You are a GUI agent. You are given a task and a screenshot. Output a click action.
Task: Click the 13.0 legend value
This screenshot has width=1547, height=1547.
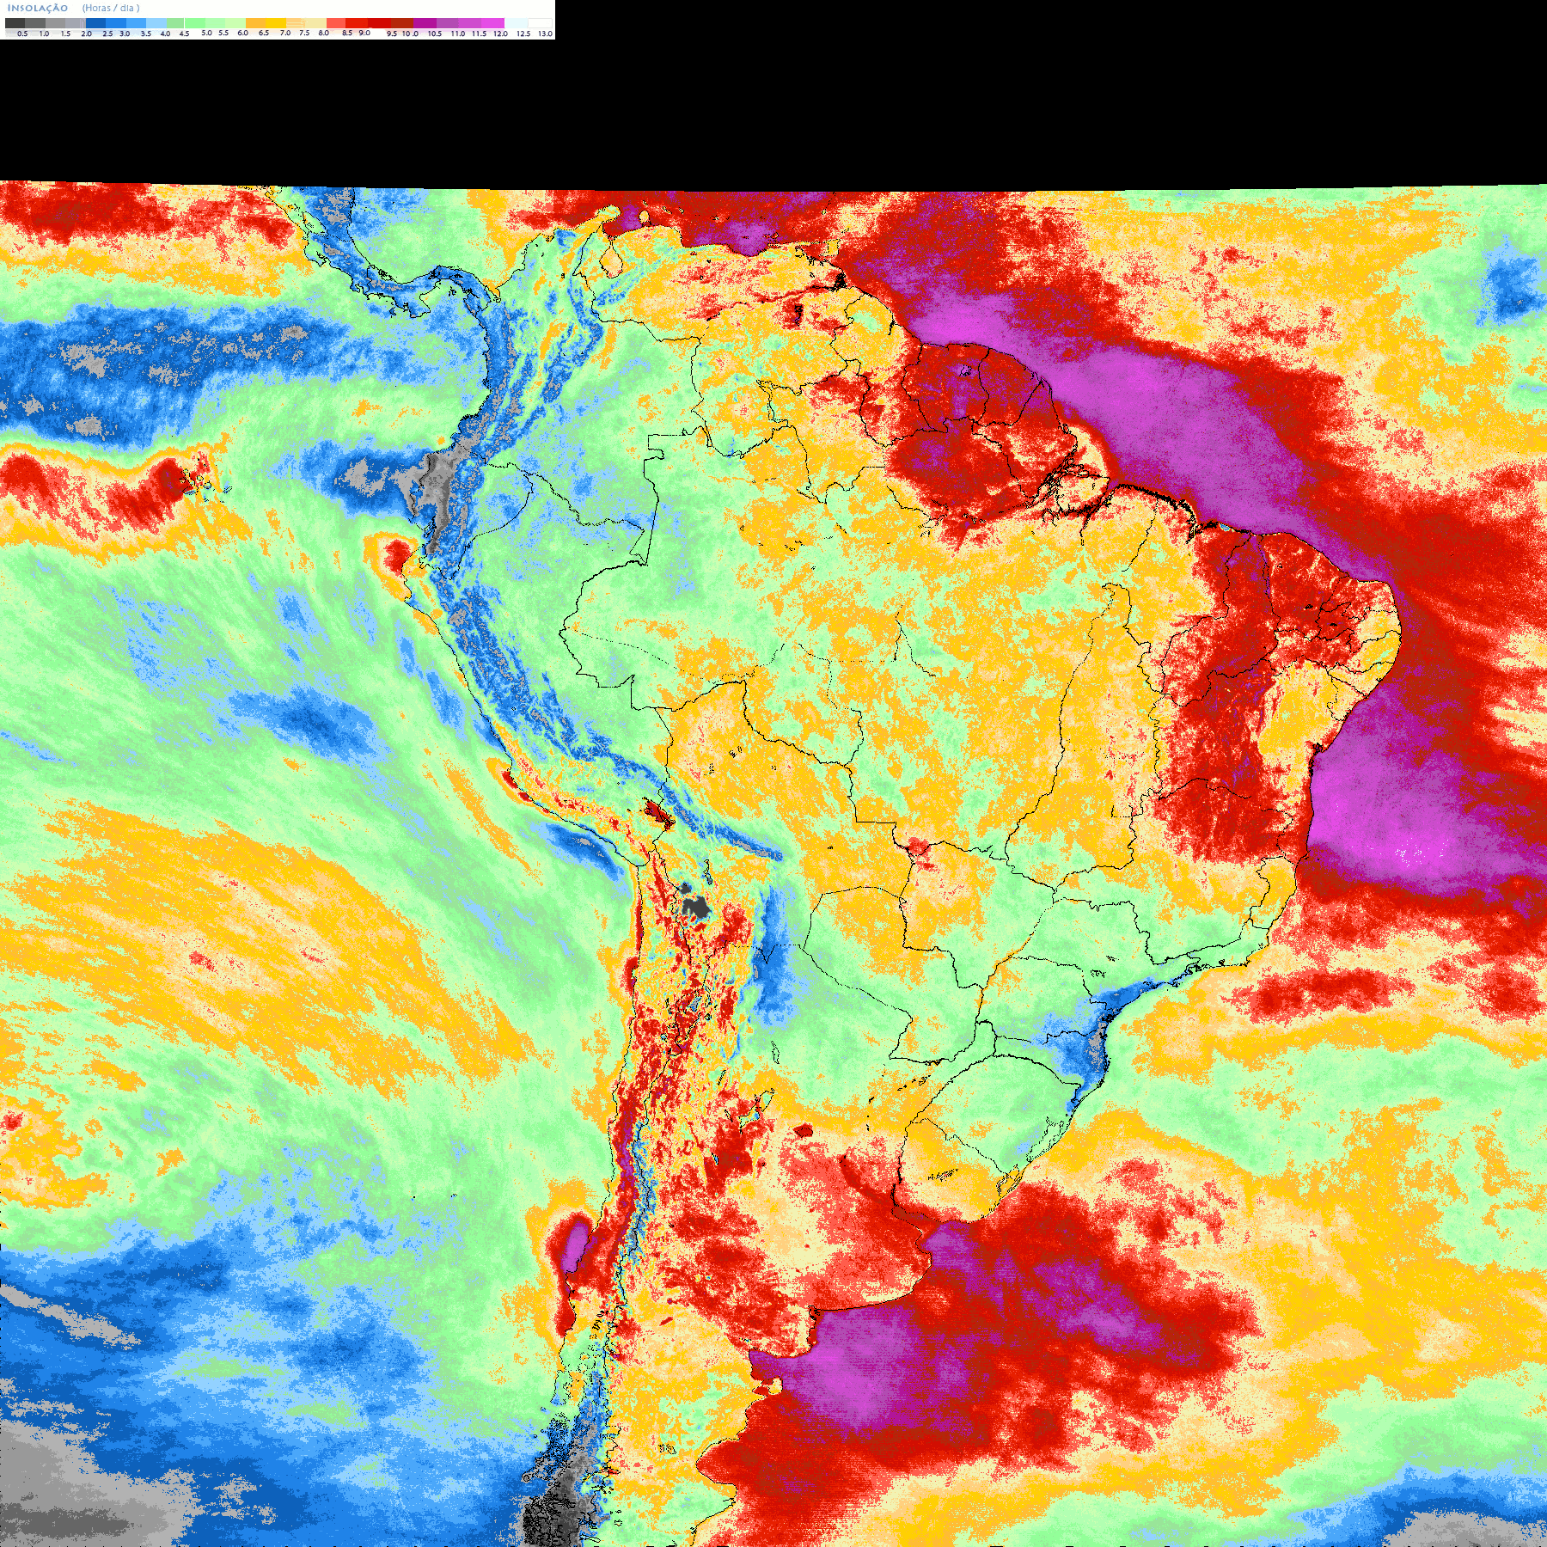click(x=545, y=34)
